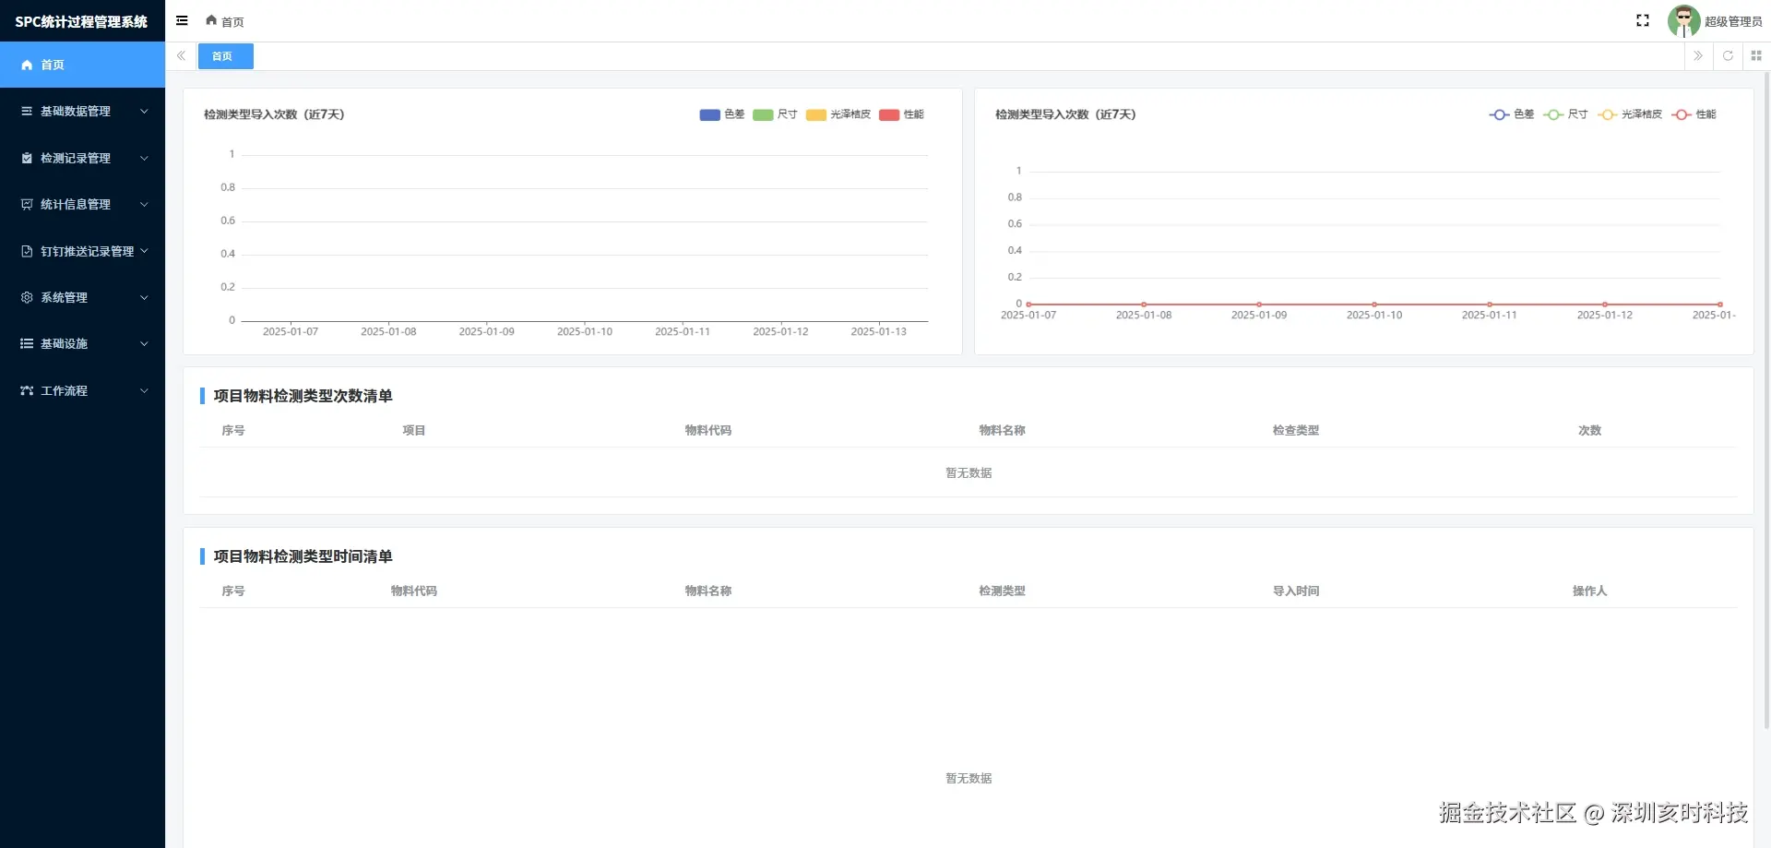Expand the 检测记录管理 menu chevron
This screenshot has height=848, width=1771.
[144, 159]
